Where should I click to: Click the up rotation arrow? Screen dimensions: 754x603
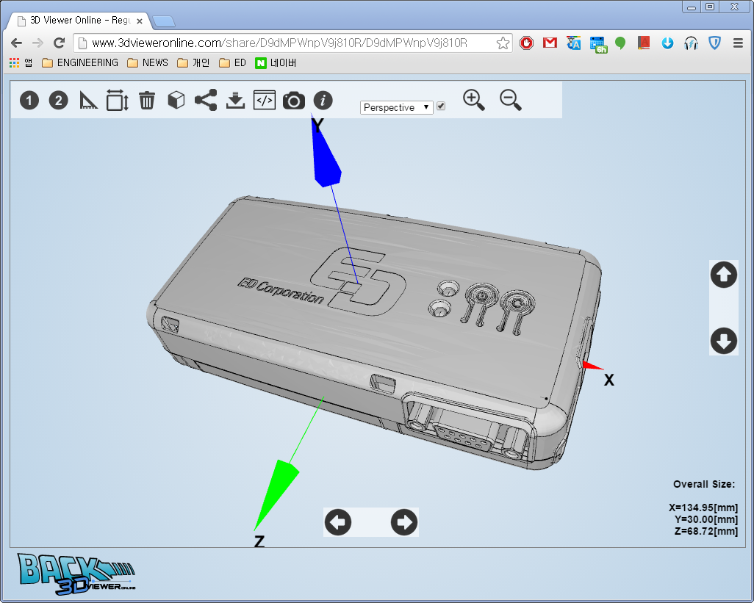(x=723, y=275)
